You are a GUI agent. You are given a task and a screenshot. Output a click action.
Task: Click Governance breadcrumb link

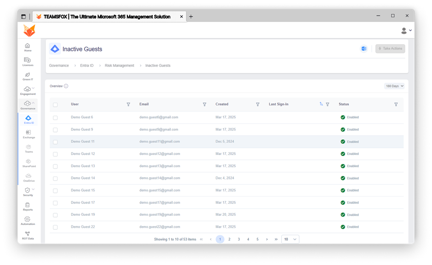pos(59,66)
